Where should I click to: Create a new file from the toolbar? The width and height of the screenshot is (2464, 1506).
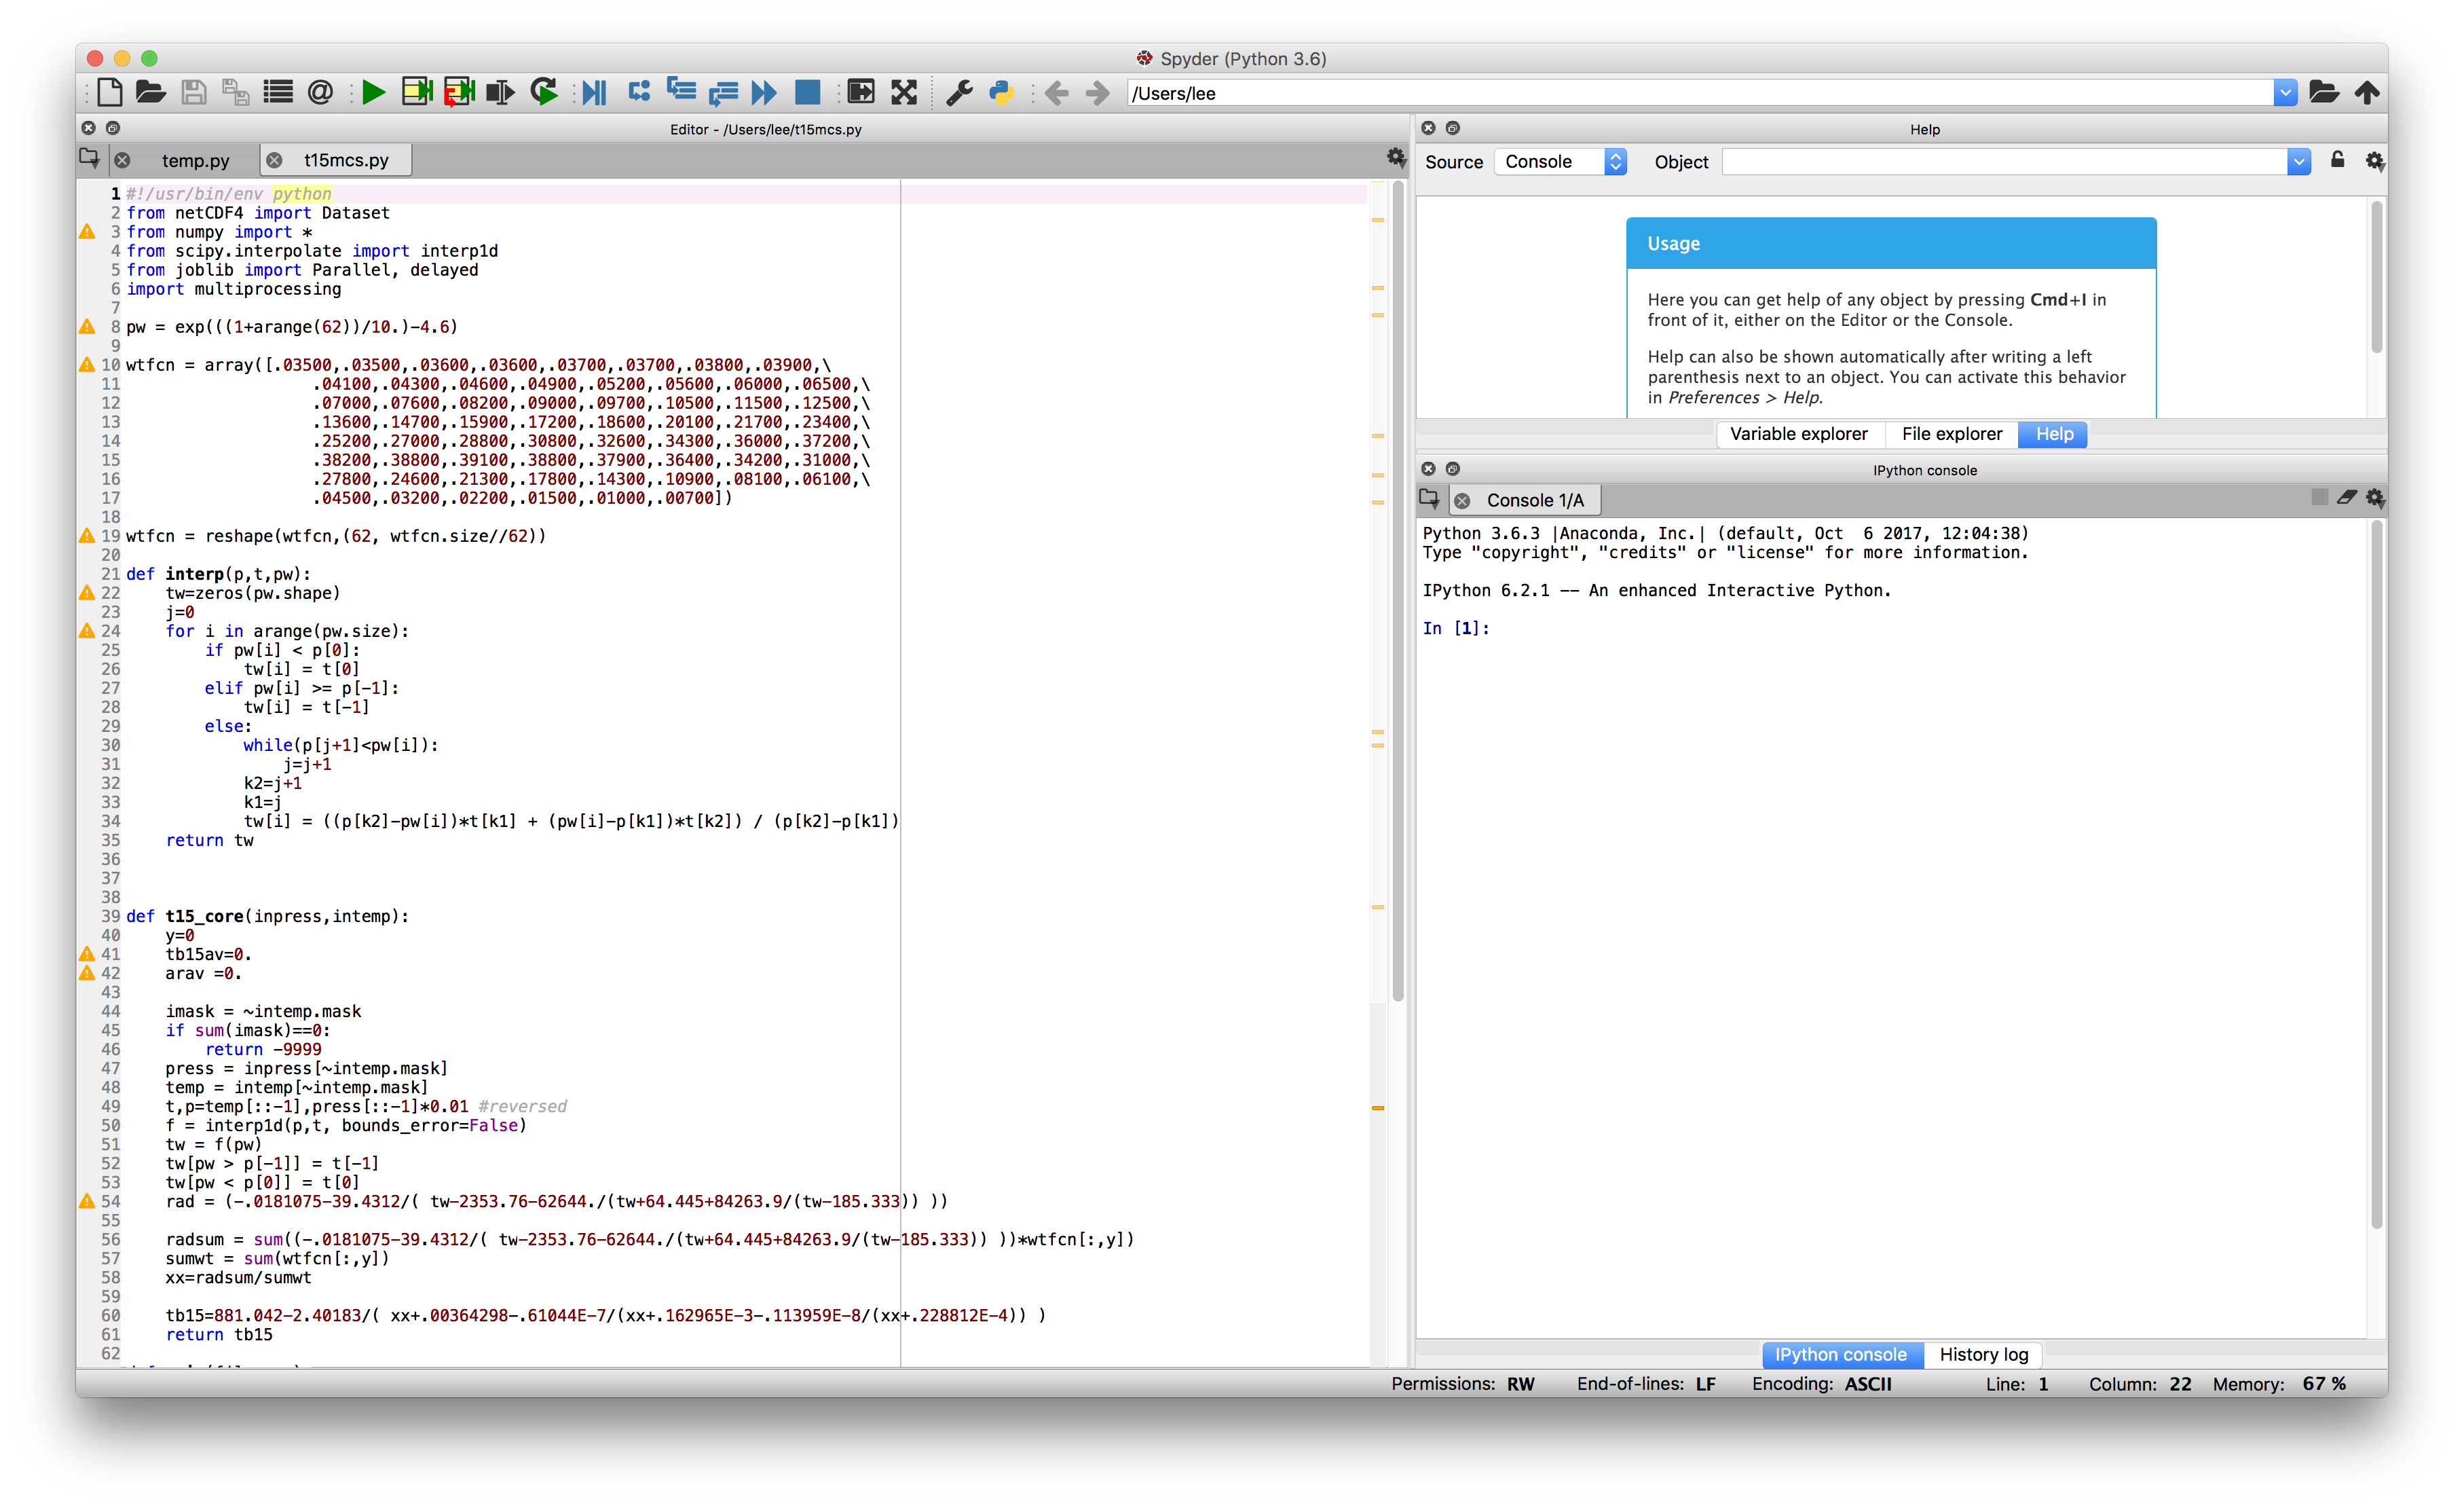tap(109, 93)
